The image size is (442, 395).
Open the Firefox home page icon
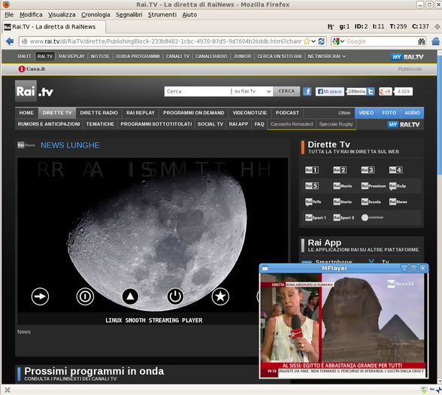tap(436, 41)
